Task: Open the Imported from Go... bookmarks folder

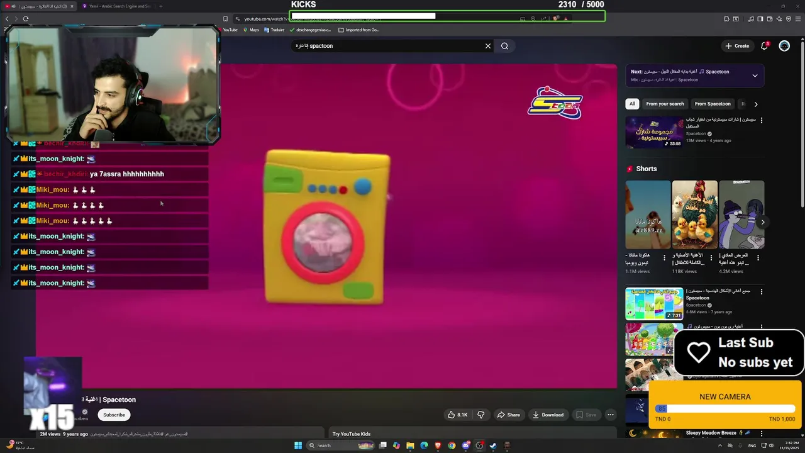Action: coord(358,30)
